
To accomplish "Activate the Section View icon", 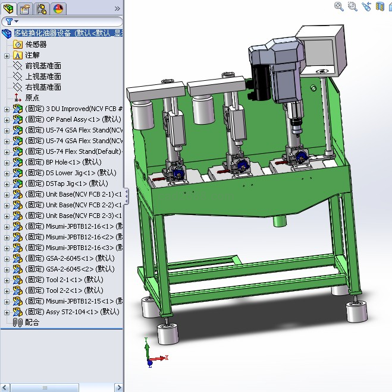I will pos(381,7).
